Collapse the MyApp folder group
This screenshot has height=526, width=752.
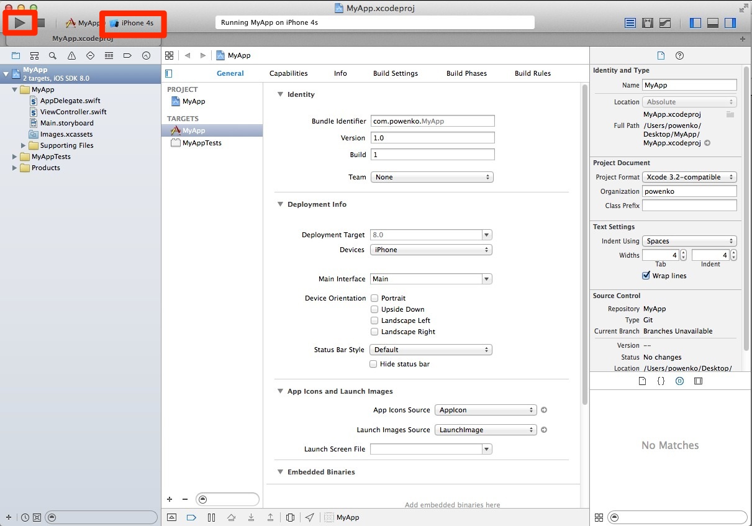pos(15,89)
